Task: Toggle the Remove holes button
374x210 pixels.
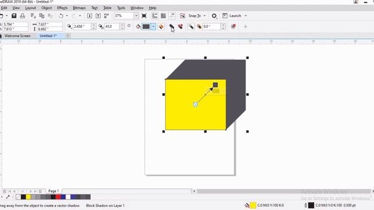Action: pyautogui.click(x=181, y=26)
